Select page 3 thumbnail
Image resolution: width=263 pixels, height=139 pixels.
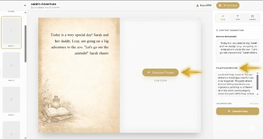(x=11, y=99)
